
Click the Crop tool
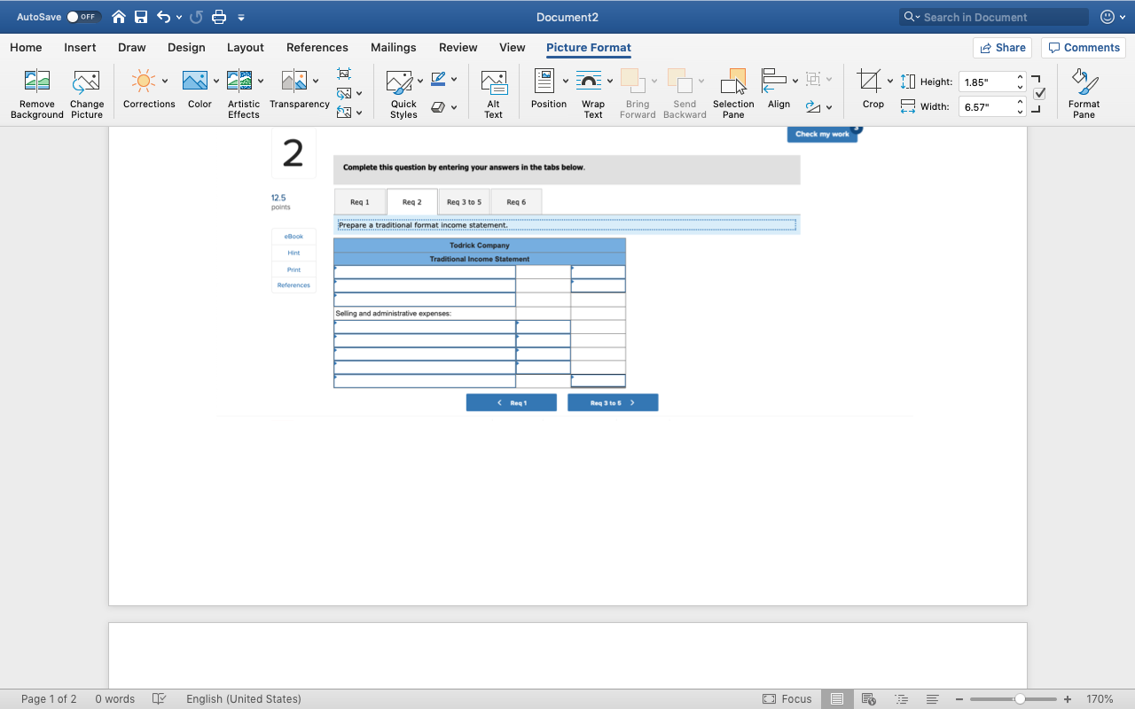click(x=871, y=91)
